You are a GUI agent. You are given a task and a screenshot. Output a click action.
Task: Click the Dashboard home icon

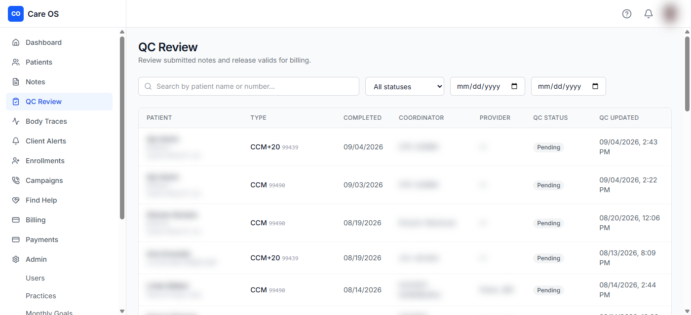click(x=16, y=42)
